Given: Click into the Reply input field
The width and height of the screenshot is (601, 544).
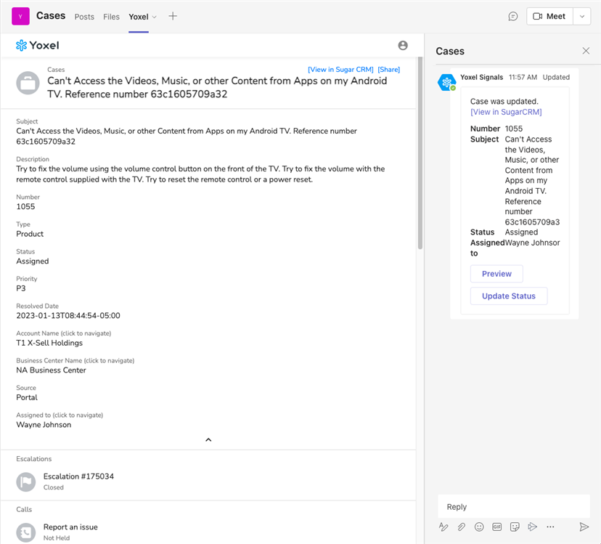Looking at the screenshot, I should (513, 506).
